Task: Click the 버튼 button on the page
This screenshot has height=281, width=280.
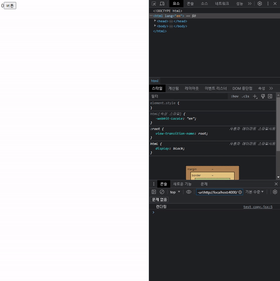Action: [10, 6]
